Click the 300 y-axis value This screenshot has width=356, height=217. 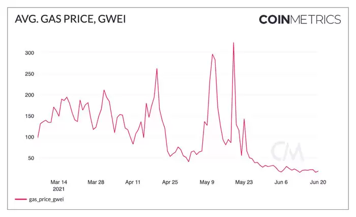click(28, 52)
